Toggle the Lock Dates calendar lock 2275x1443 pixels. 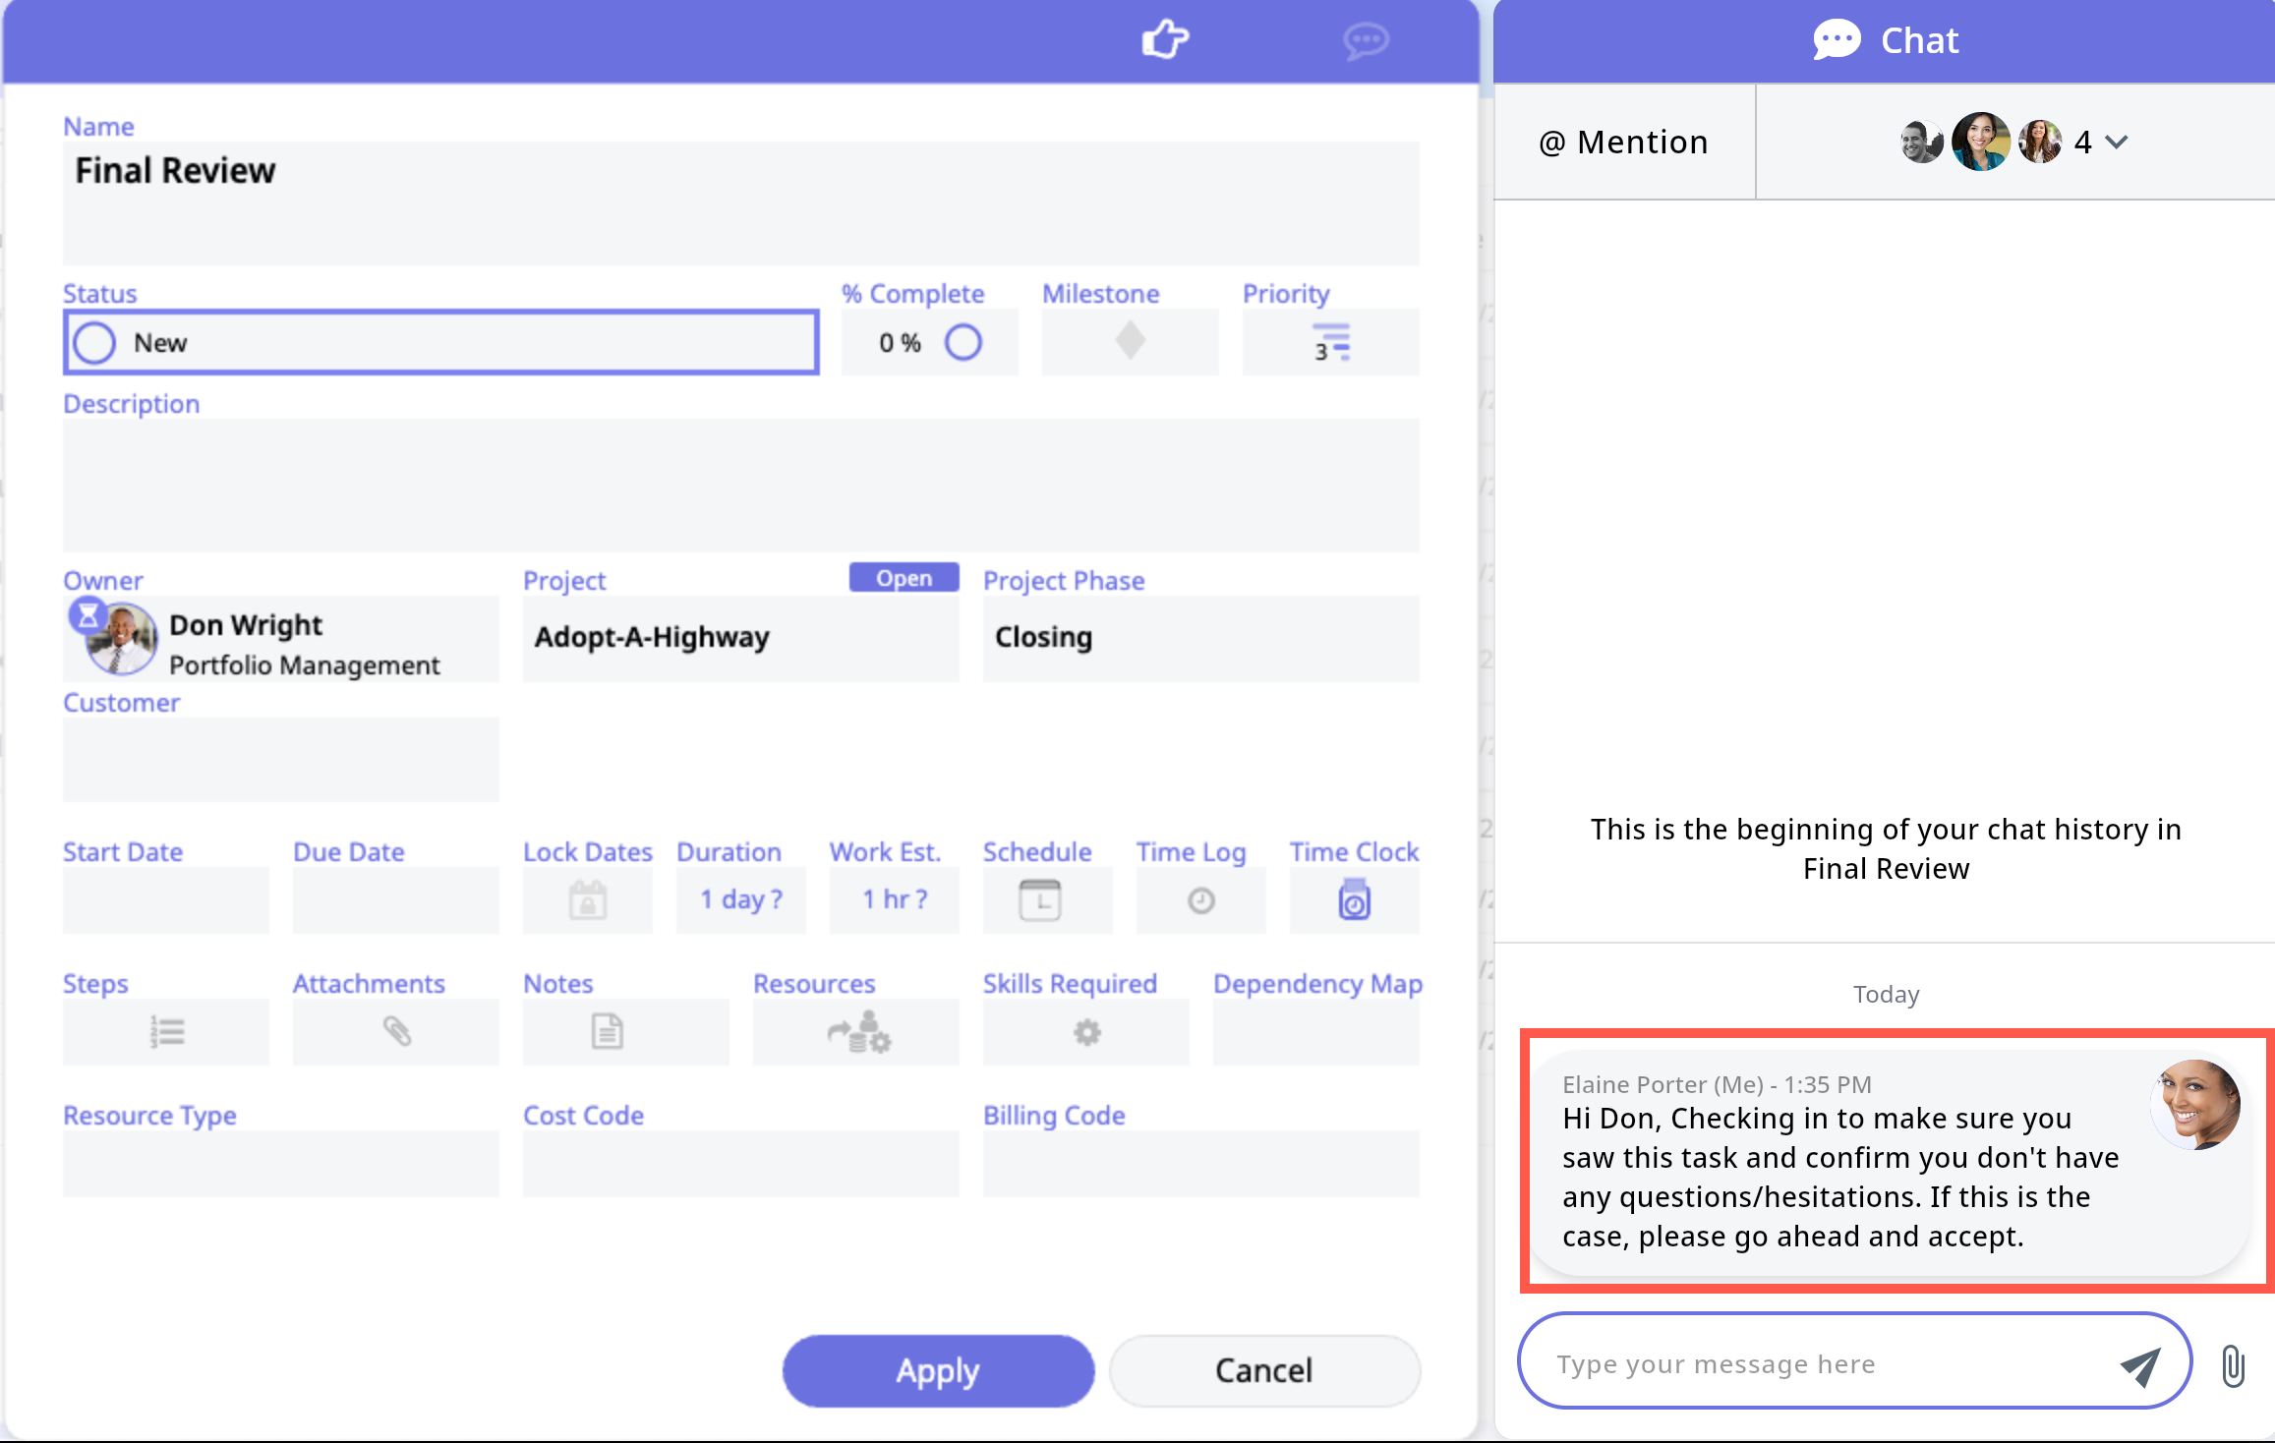(587, 899)
